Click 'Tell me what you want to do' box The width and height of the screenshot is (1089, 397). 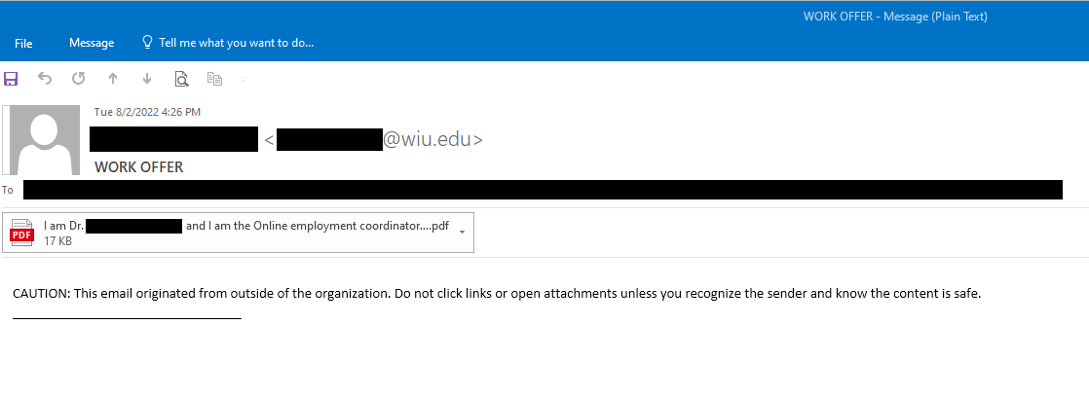coord(228,43)
